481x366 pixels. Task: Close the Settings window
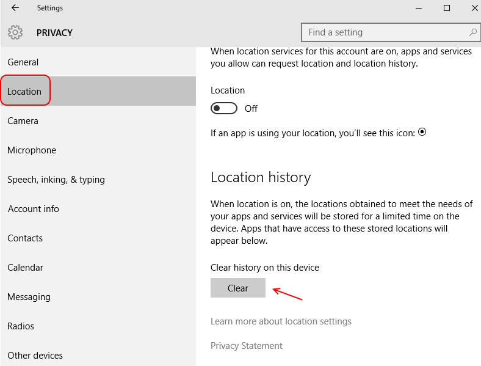474,8
